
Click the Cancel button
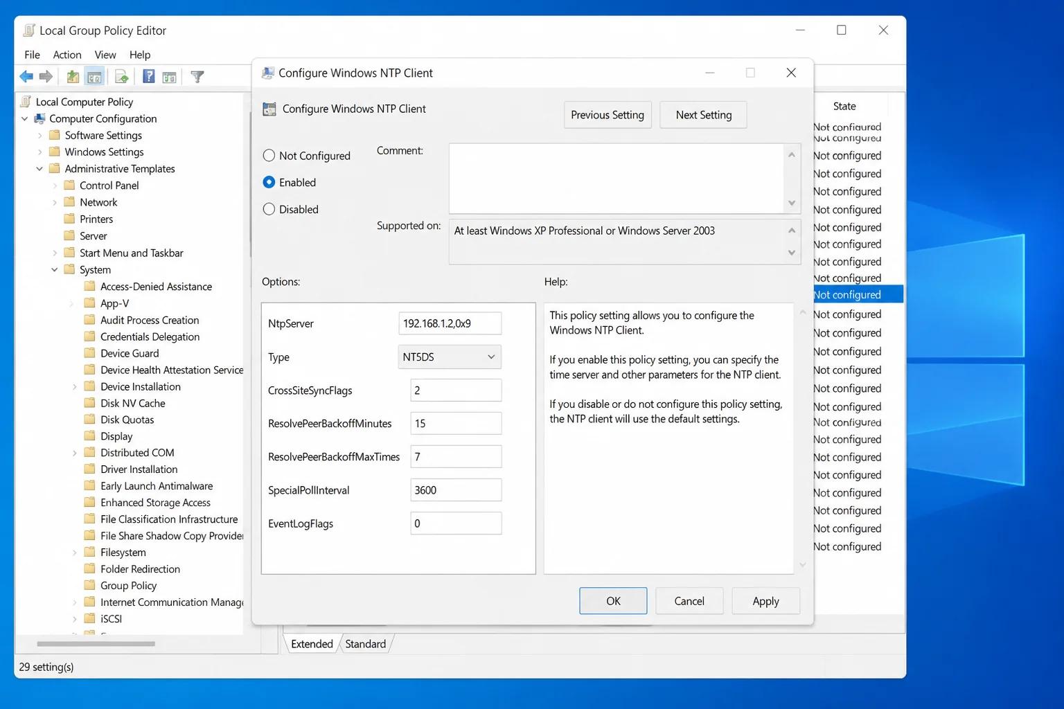pos(689,601)
